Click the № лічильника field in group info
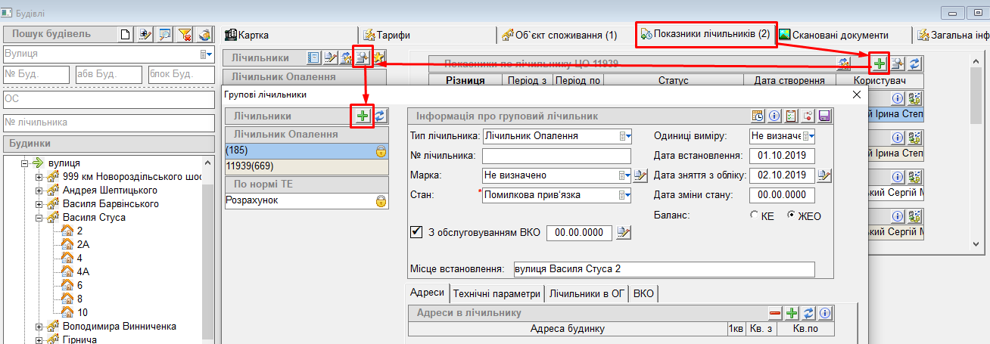990x344 pixels. point(556,156)
